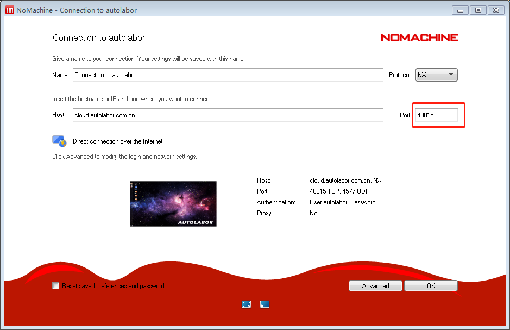Click the minimize-to-icon button at bottom
Screen dimensions: 510x330
[265, 304]
